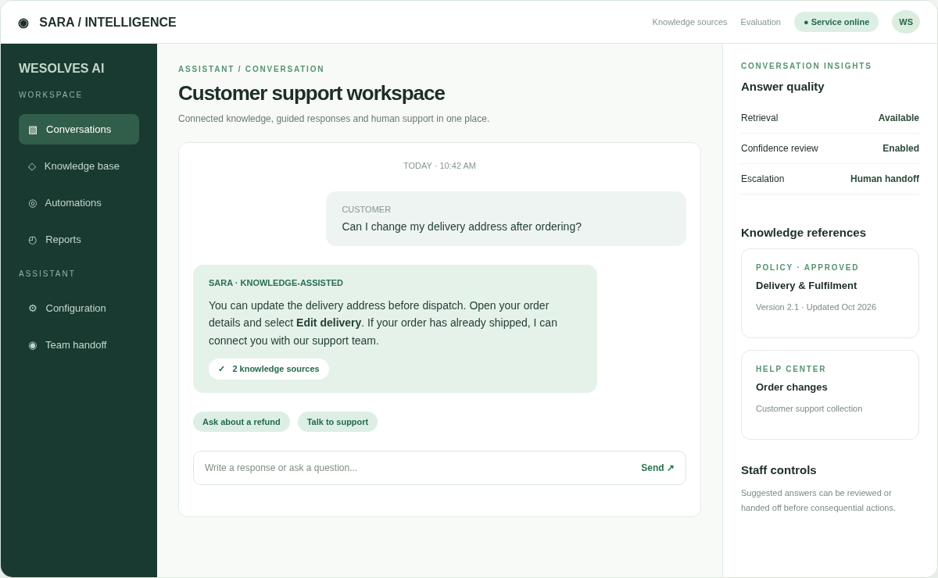Click the TODAY 10:42 AM timestamp
The height and width of the screenshot is (578, 938).
439,166
